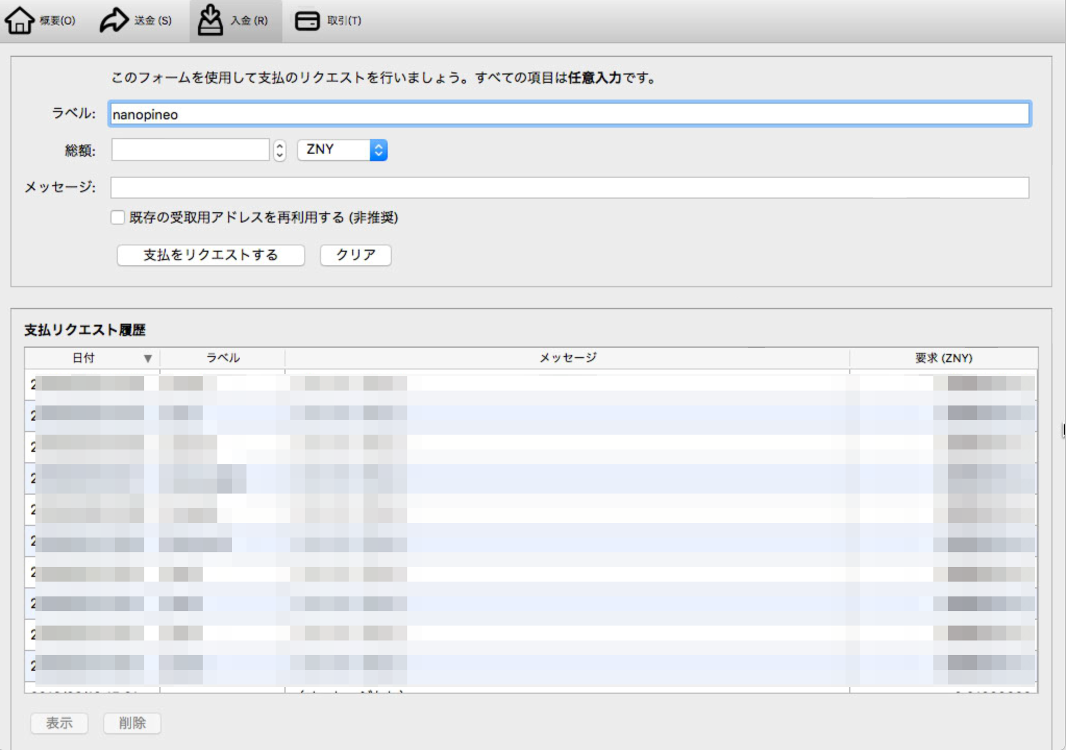This screenshot has width=1066, height=750.
Task: Sort history by the ラベル column header
Action: coord(221,358)
